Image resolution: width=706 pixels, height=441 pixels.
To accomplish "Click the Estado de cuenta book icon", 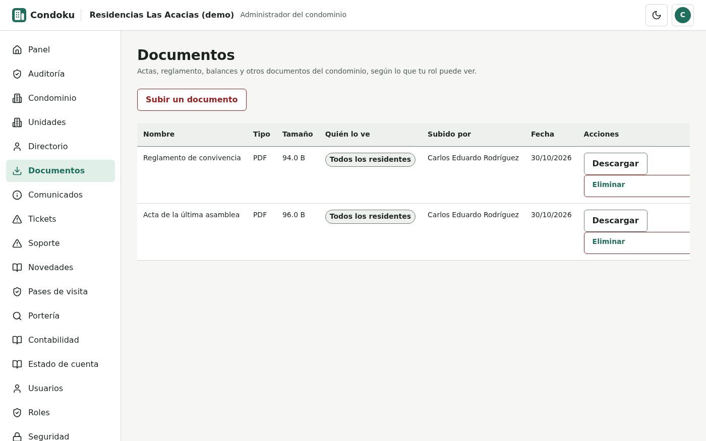I will tap(17, 364).
